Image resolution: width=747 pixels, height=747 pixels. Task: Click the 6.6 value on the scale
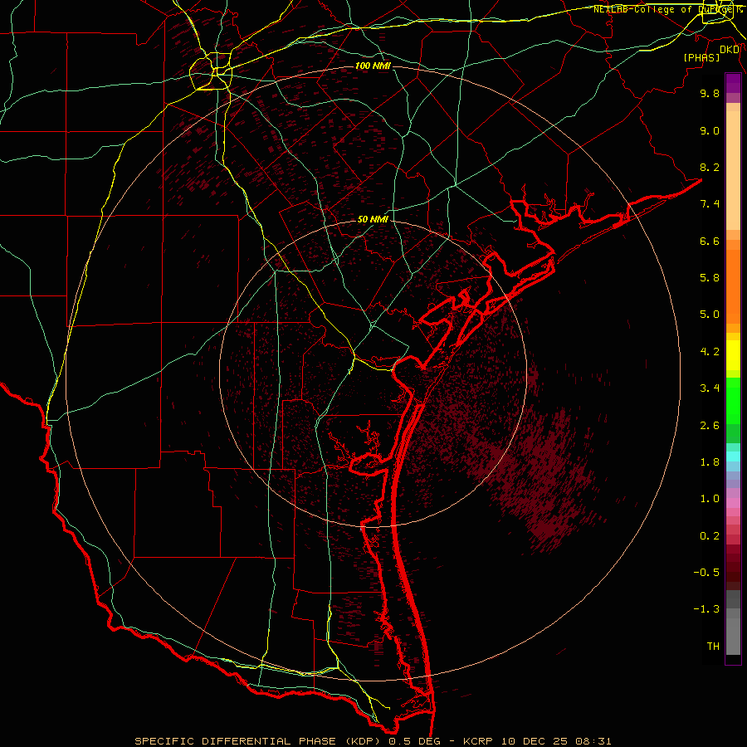710,241
